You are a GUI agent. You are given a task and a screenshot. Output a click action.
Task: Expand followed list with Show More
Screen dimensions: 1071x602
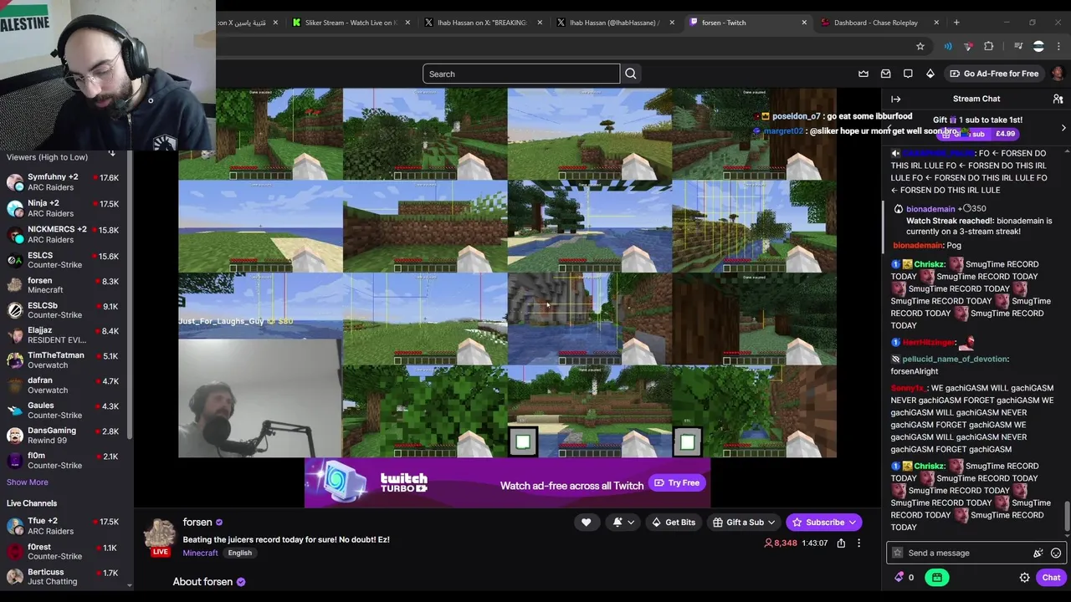[28, 482]
